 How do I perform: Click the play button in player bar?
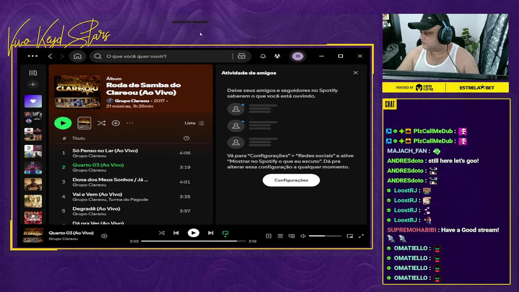tap(193, 233)
